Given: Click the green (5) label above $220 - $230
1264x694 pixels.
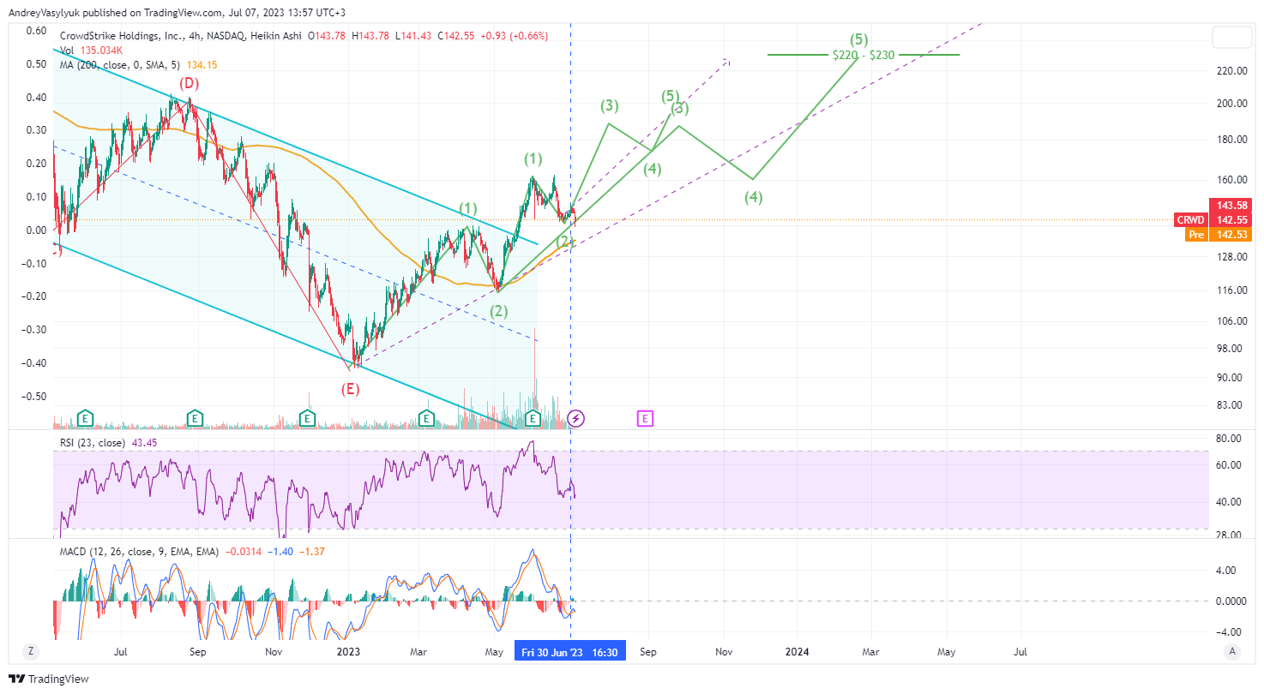Looking at the screenshot, I should click(x=860, y=39).
